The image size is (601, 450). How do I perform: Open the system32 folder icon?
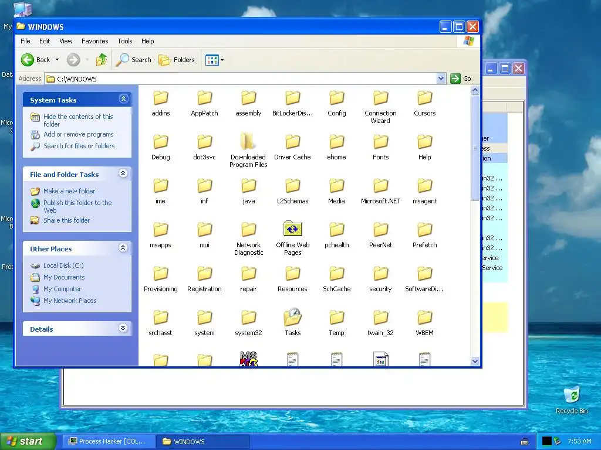(248, 318)
